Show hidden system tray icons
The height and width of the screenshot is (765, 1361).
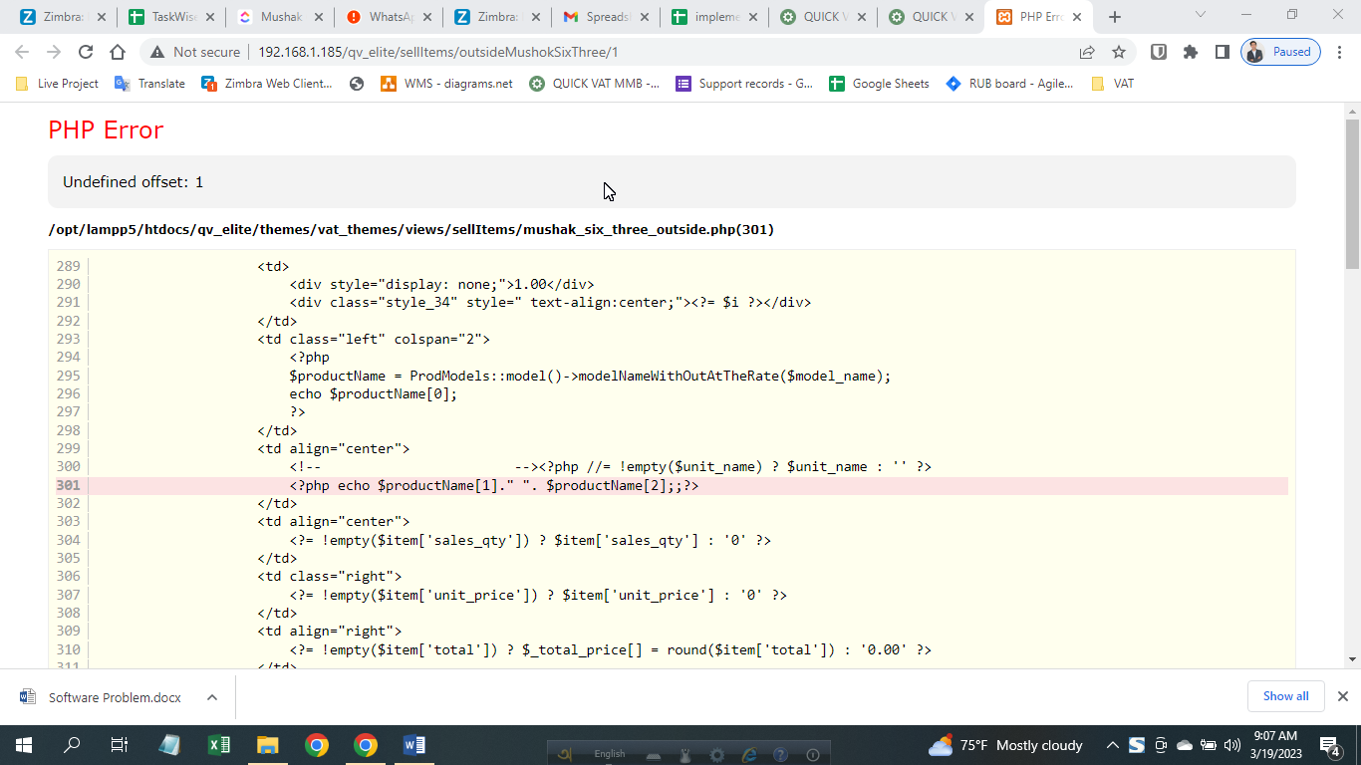1112,745
